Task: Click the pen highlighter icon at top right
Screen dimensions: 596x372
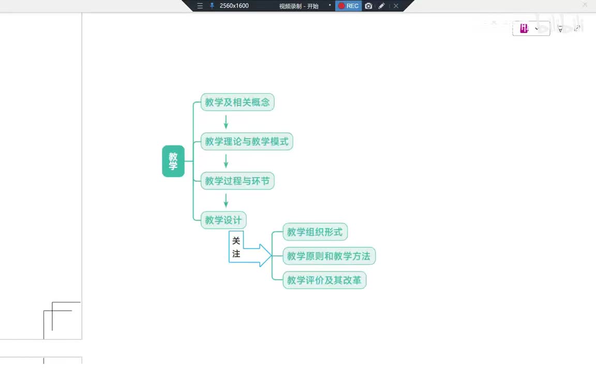Action: tap(560, 29)
